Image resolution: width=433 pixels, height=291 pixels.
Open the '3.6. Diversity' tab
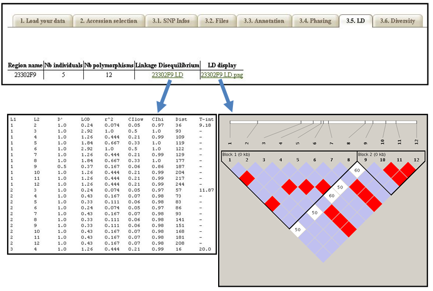397,21
